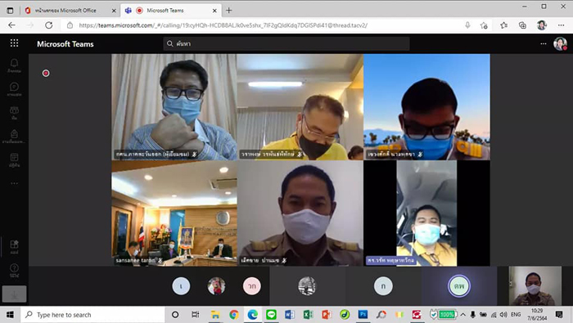Expand more apps ellipsis in sidebar
This screenshot has width=573, height=323.
[x=14, y=183]
